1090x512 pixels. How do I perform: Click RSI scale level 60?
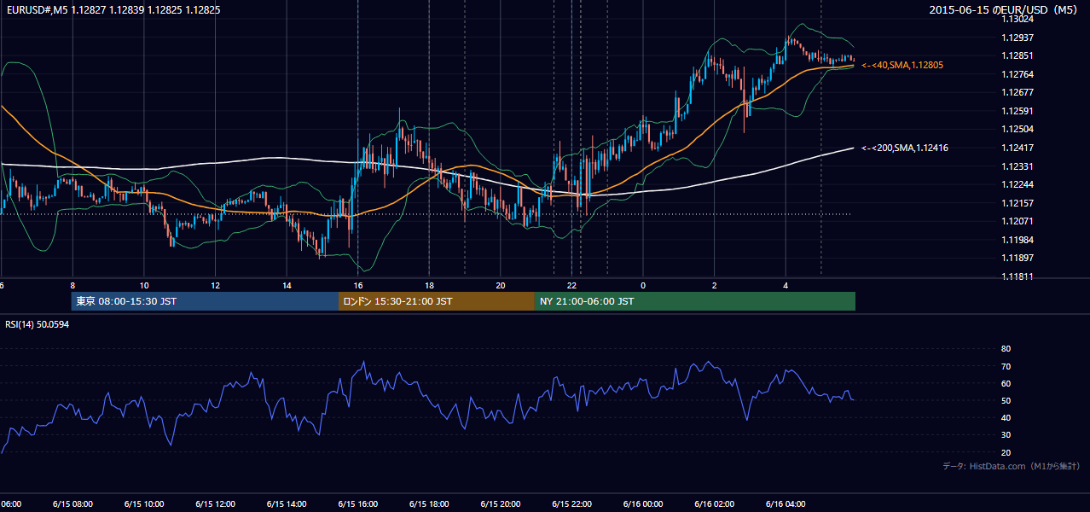[x=1006, y=383]
